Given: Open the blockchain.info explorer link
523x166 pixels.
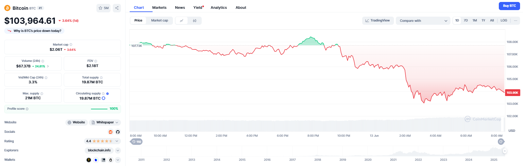Looking at the screenshot, I should coord(99,150).
